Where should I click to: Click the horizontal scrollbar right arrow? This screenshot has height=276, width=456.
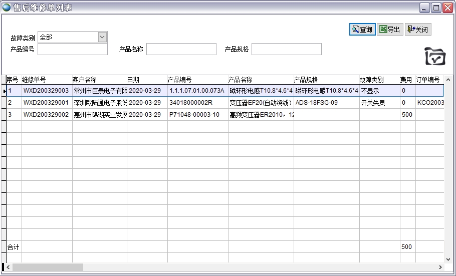[x=440, y=267]
